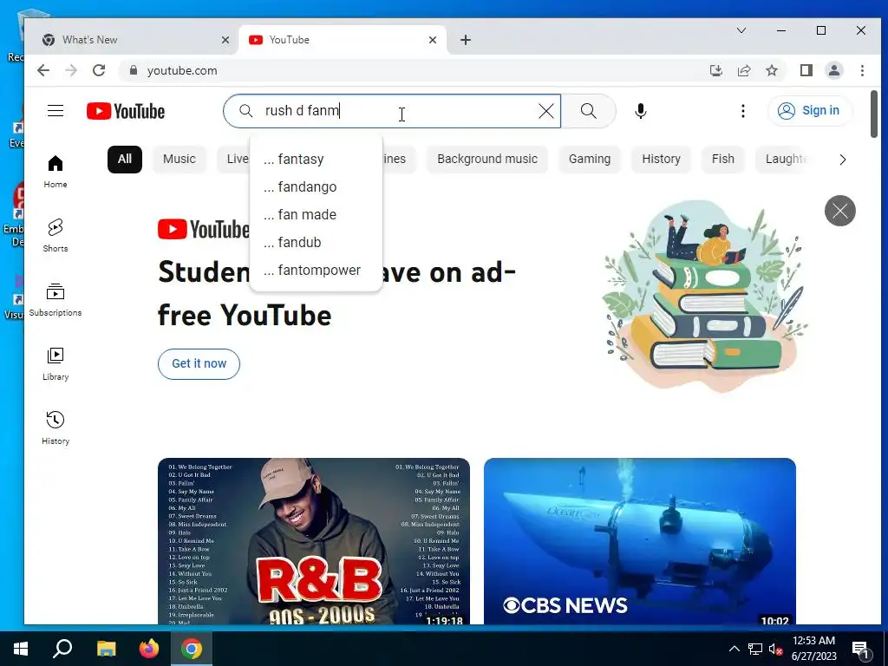
Task: Open File Explorer from taskbar
Action: point(106,649)
